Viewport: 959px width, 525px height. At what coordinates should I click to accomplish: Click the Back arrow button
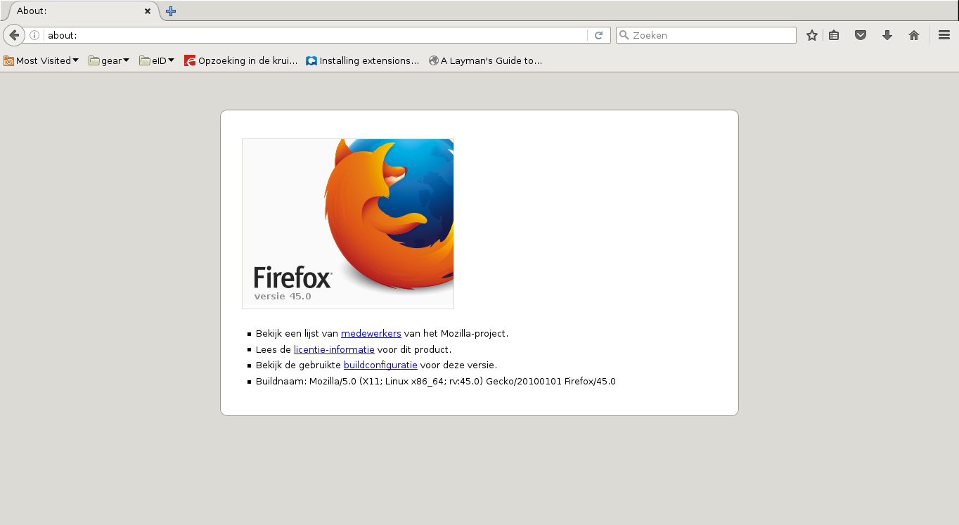(14, 35)
